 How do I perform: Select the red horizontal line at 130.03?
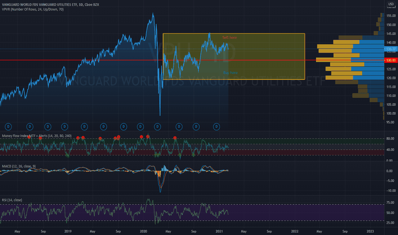click(x=192, y=60)
